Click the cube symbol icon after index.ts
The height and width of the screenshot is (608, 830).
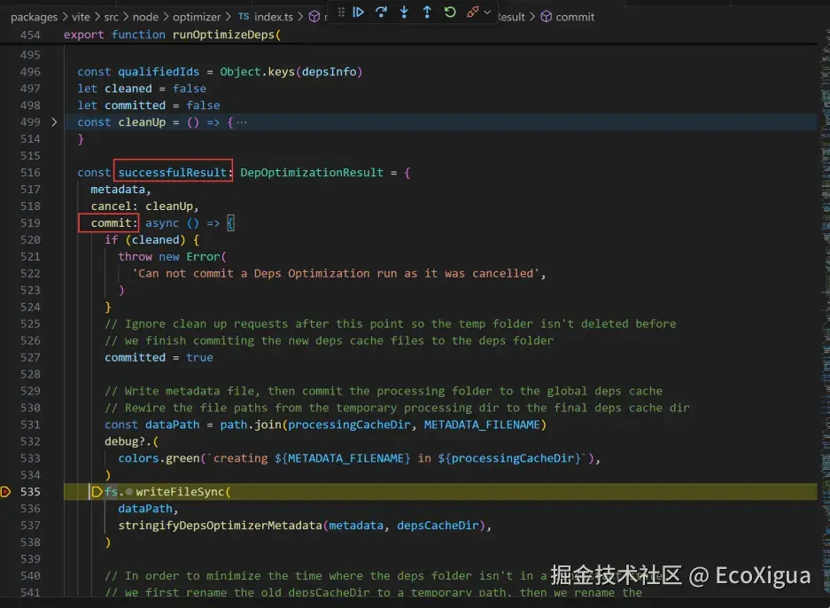pyautogui.click(x=314, y=17)
